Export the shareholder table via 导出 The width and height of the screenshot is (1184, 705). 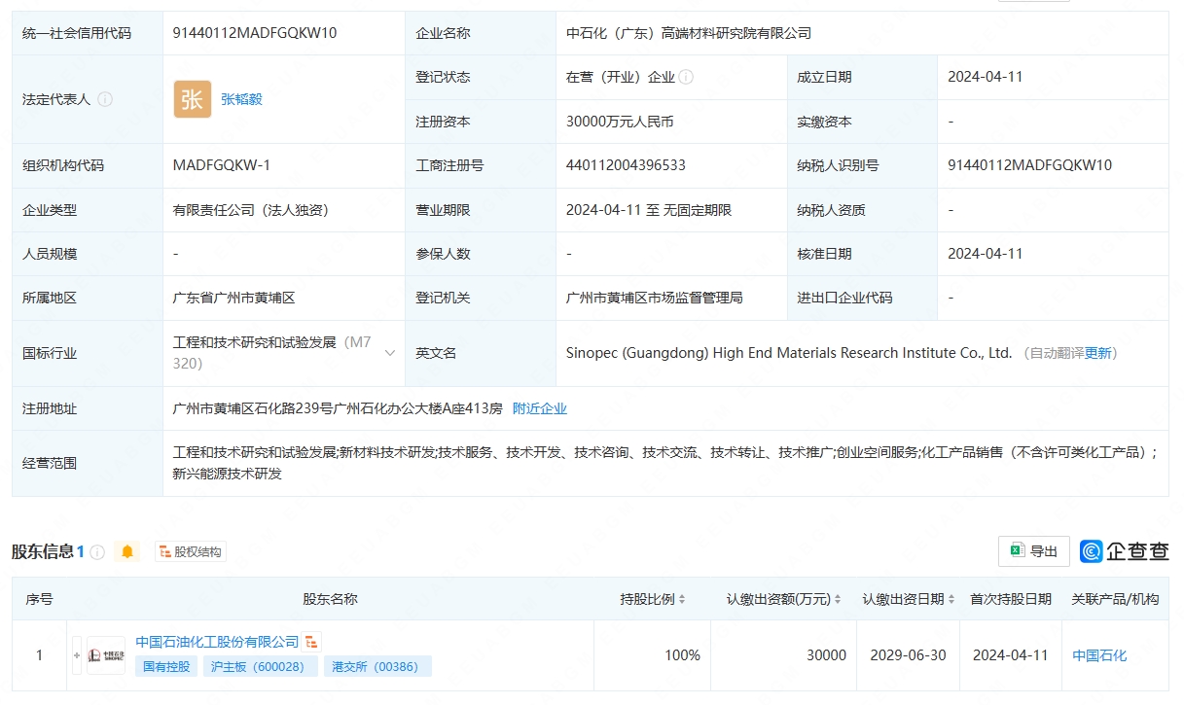pyautogui.click(x=1034, y=551)
